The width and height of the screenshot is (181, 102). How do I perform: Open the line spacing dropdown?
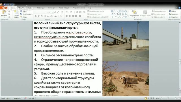[x=84, y=12]
